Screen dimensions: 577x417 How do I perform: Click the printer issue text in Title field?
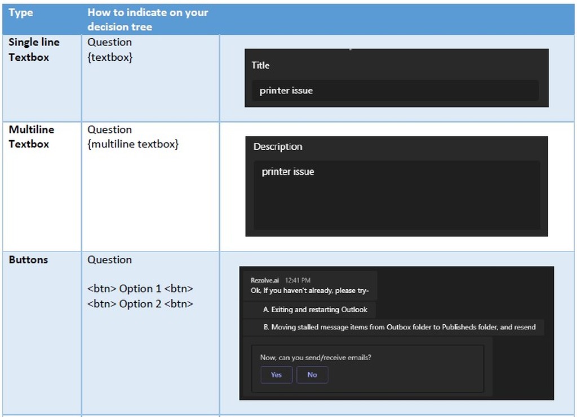(x=286, y=90)
